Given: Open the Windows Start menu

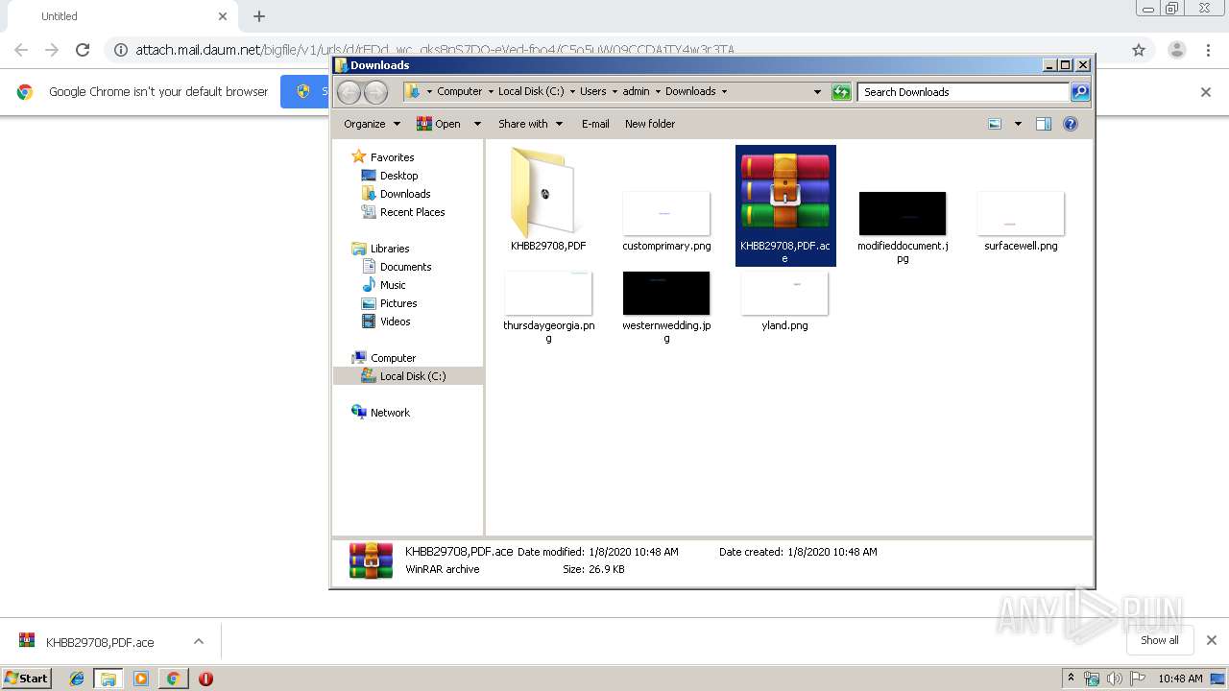Looking at the screenshot, I should point(27,679).
